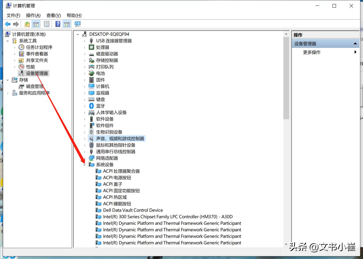Click the device list scrollbar down arrow

click(x=286, y=244)
